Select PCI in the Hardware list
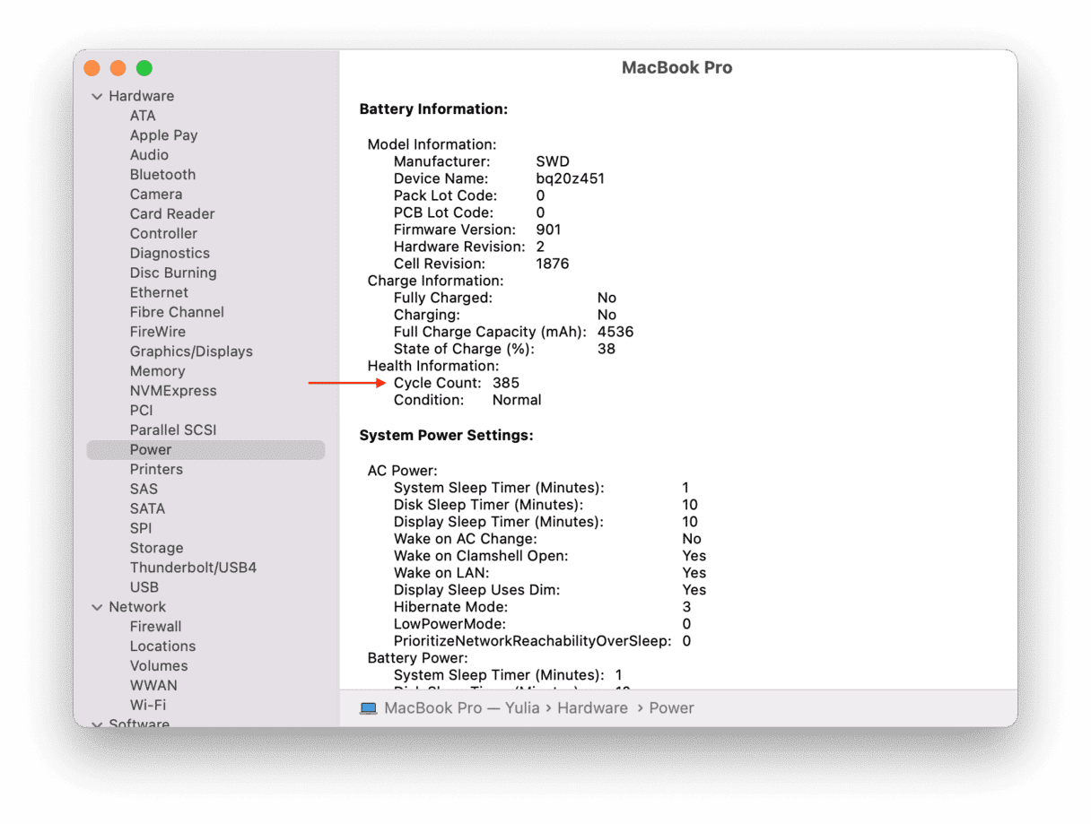Viewport: 1091px width, 824px height. pyautogui.click(x=142, y=412)
